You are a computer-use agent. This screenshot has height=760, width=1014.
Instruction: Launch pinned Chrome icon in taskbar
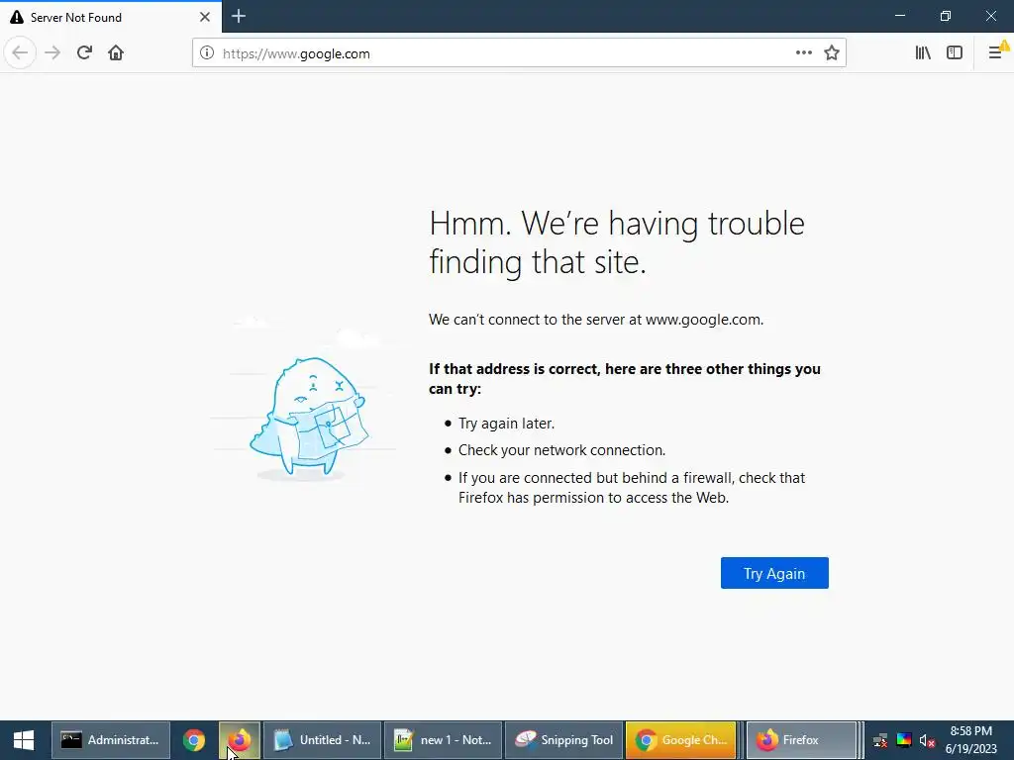point(194,740)
